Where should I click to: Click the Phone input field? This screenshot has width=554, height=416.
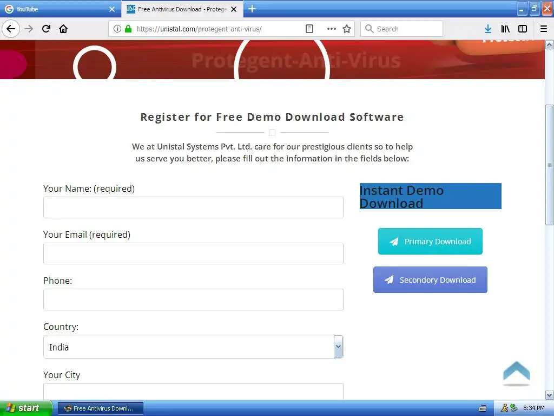pos(193,300)
